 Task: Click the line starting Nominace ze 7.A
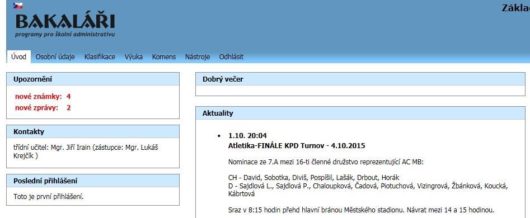click(x=326, y=162)
